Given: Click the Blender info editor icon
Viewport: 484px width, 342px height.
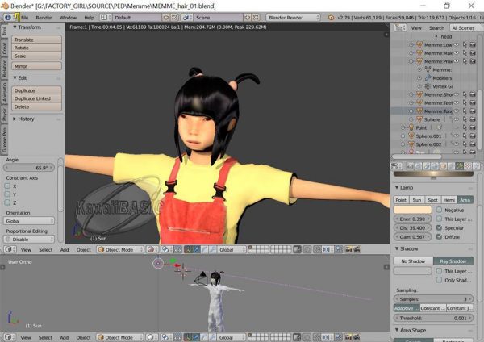Looking at the screenshot, I should point(7,16).
